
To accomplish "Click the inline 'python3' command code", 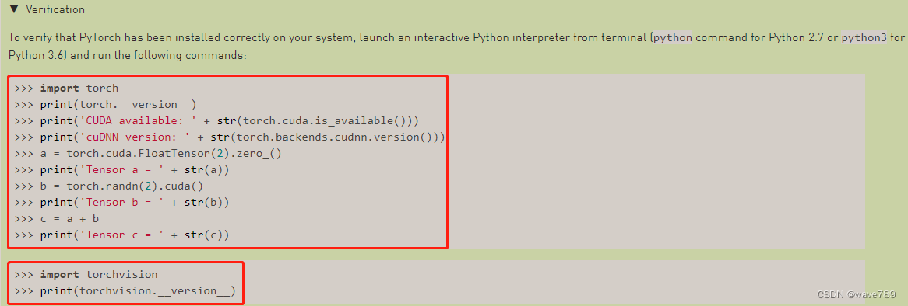I will click(864, 38).
